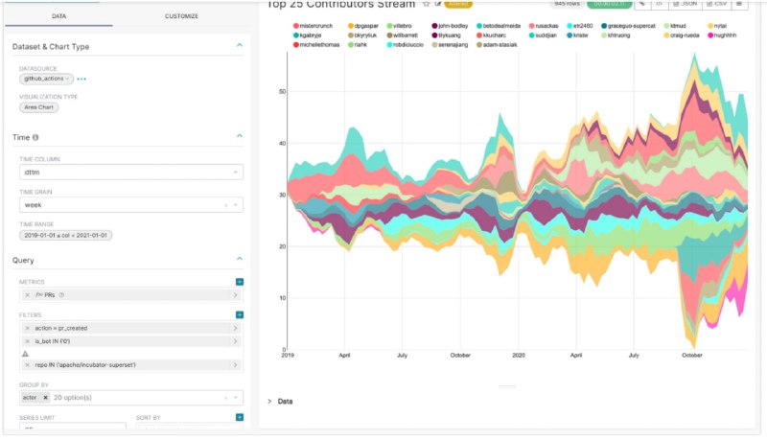Star the Top 25 Contributors Stream chart
Viewport: 767px width, 440px height.
click(x=426, y=4)
